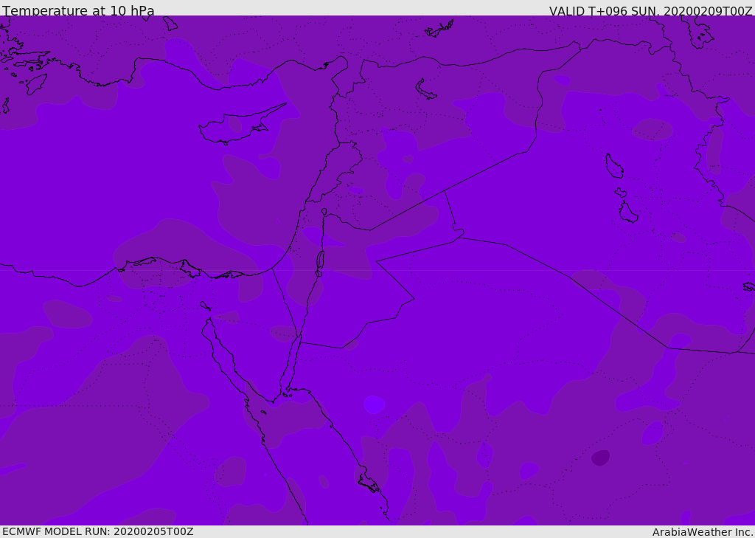This screenshot has height=538, width=755.
Task: Click the 'ECMWF MODEL RUN: 20200205T00Z' footer text
Action: tap(98, 531)
